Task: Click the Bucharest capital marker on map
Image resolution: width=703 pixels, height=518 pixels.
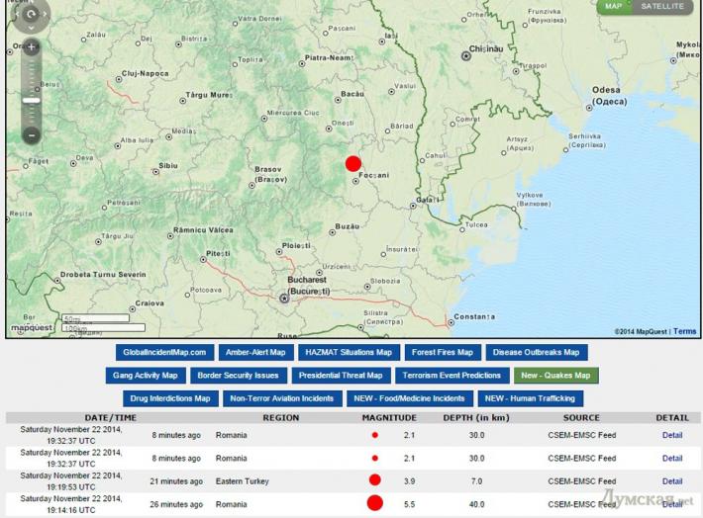Action: tap(285, 298)
